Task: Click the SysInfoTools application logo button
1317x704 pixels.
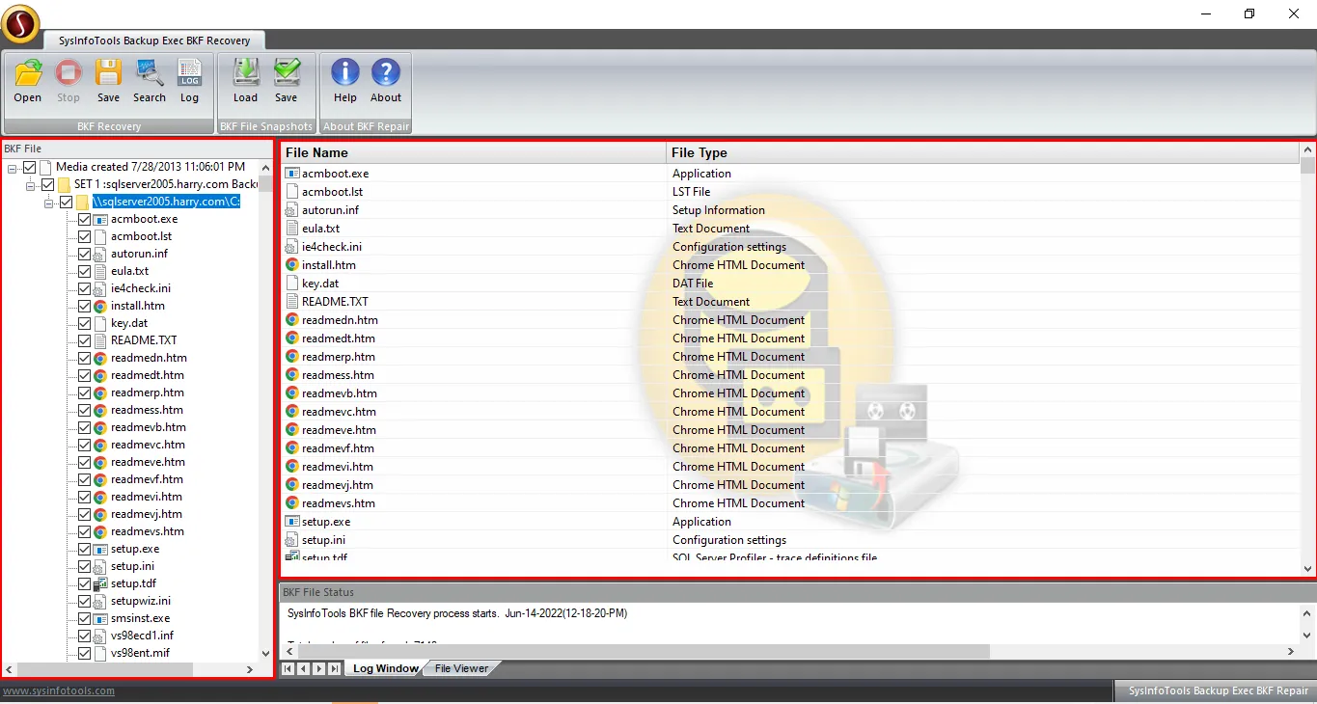Action: point(20,24)
